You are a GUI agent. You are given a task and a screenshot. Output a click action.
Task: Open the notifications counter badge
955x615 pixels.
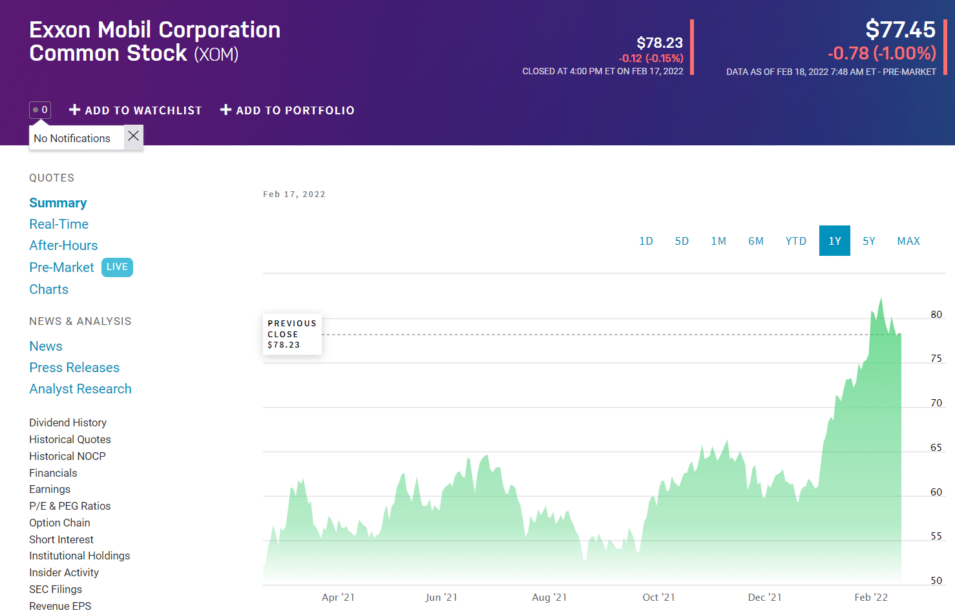[x=40, y=110]
